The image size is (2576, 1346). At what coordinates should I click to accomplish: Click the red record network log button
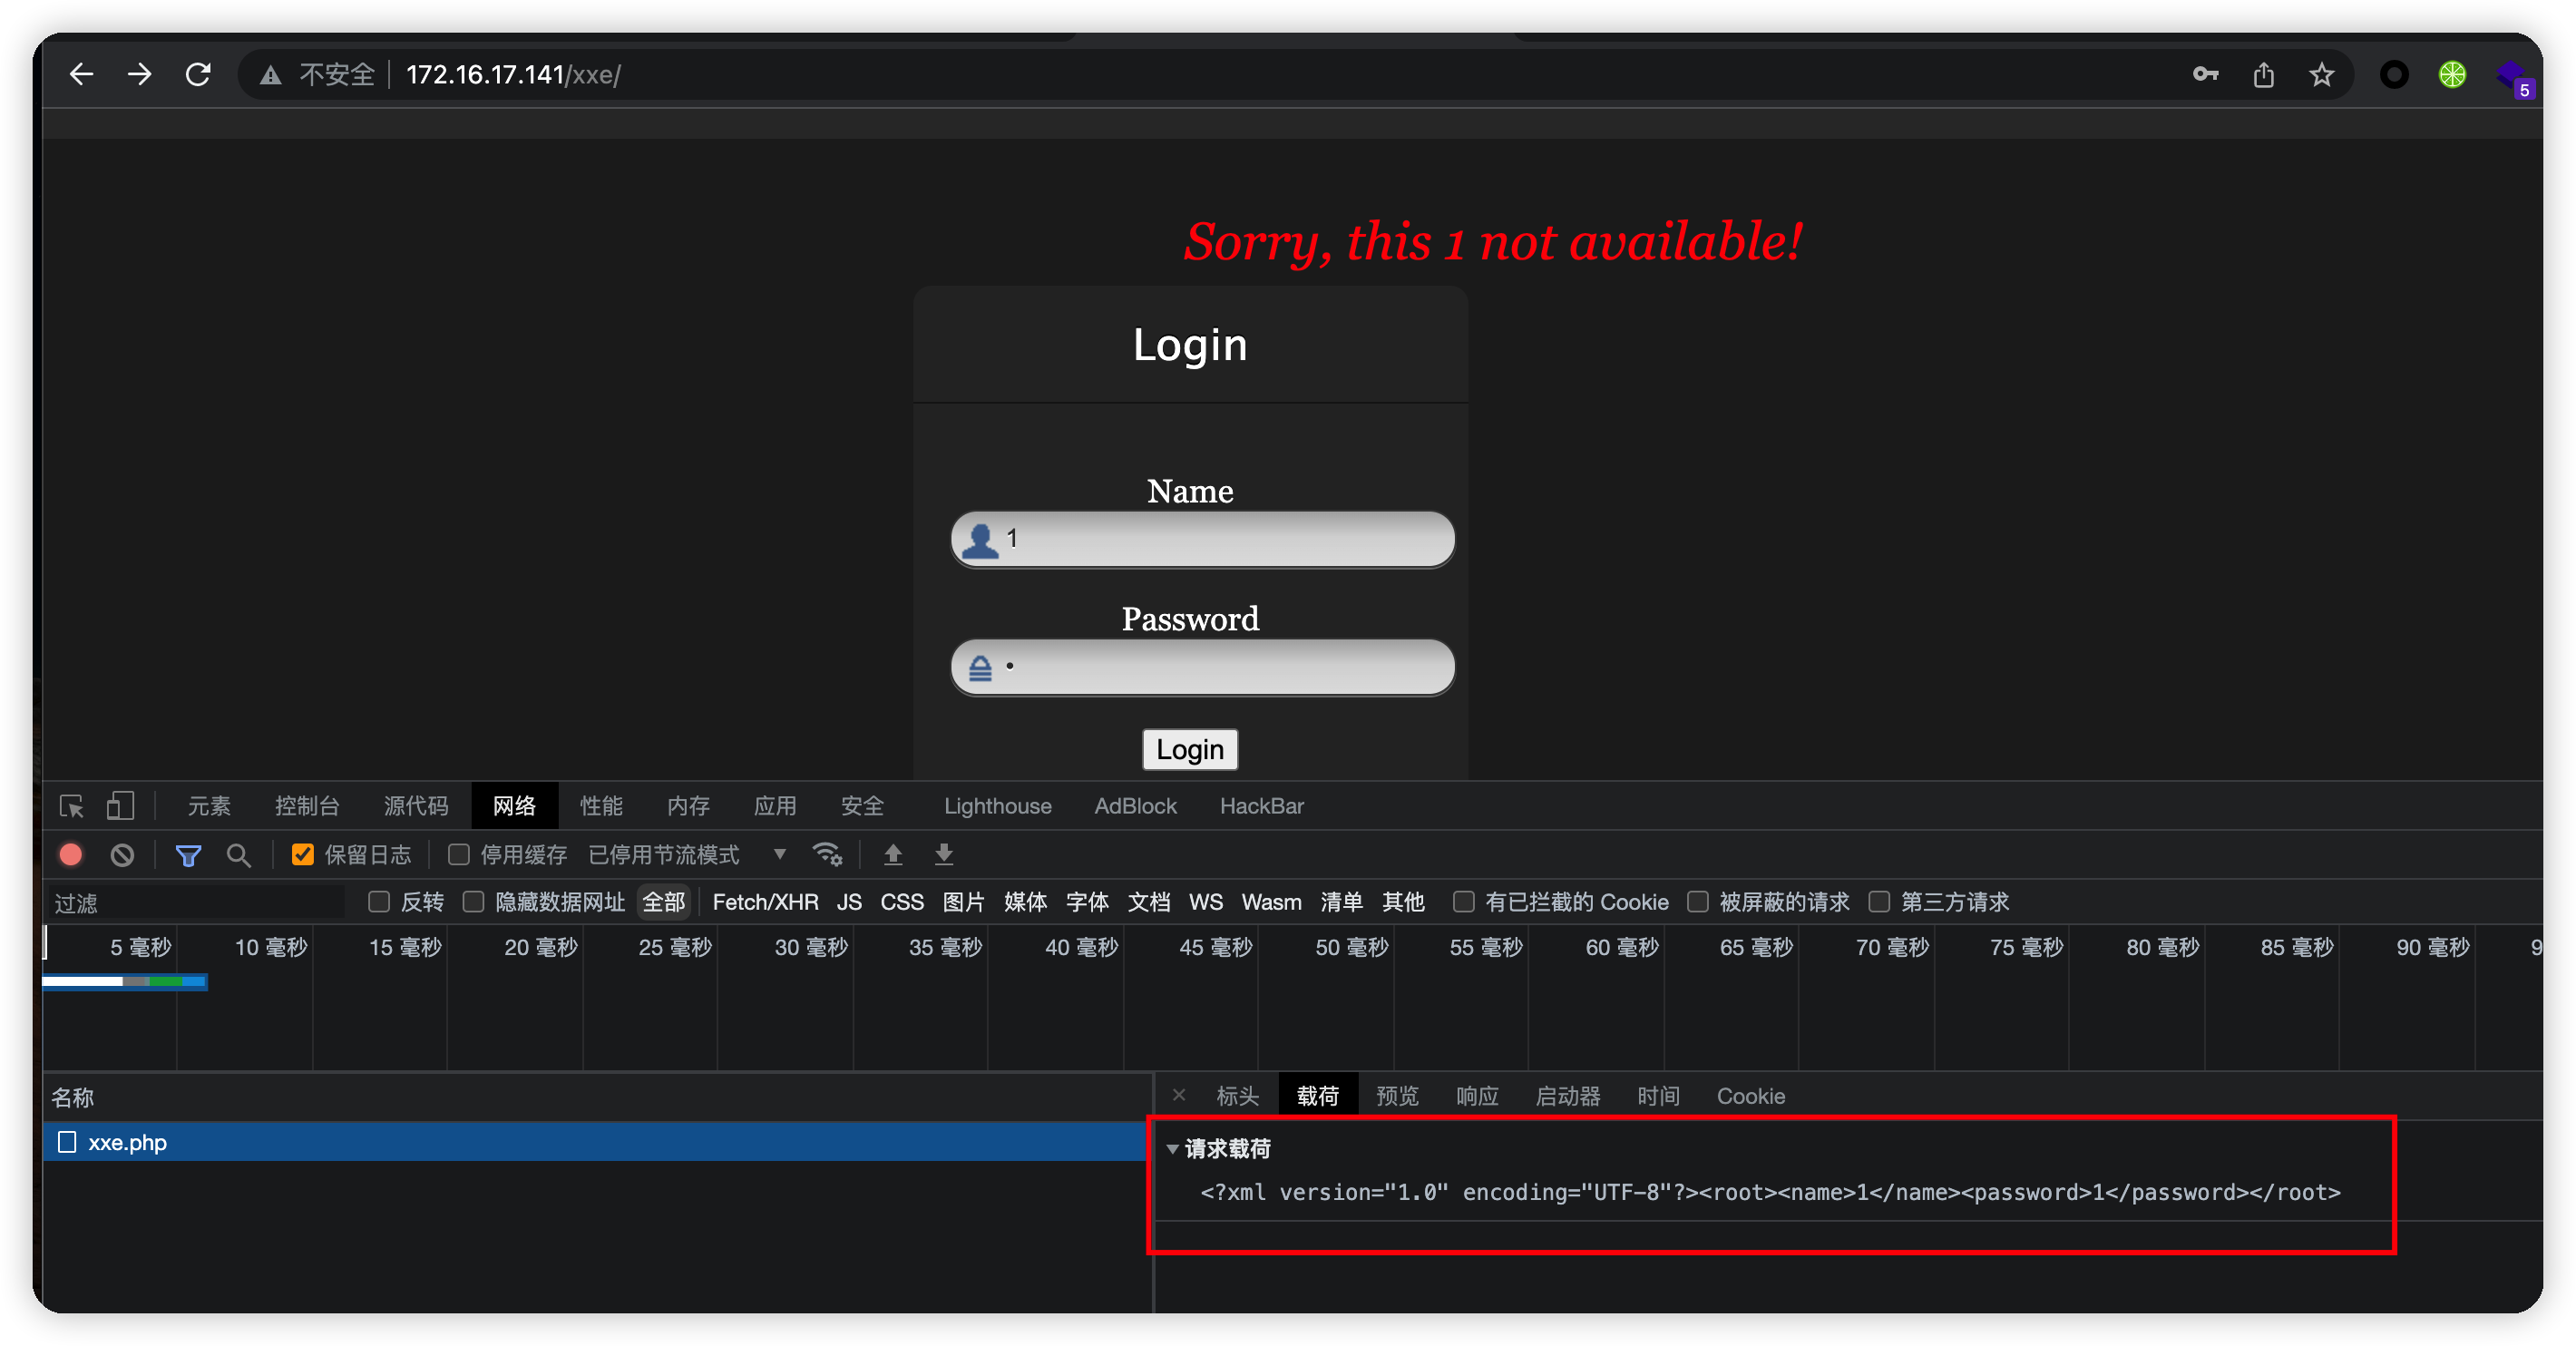pyautogui.click(x=71, y=855)
